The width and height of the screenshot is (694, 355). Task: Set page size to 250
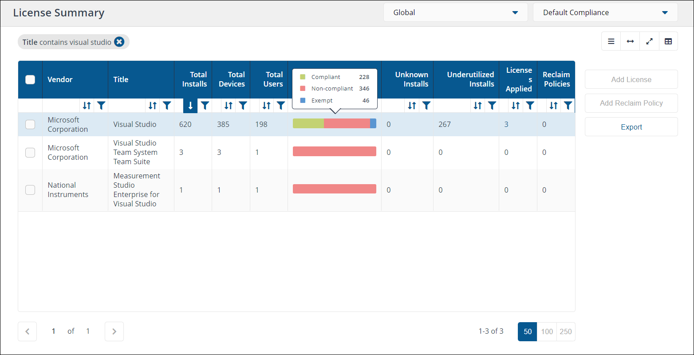[x=566, y=331]
